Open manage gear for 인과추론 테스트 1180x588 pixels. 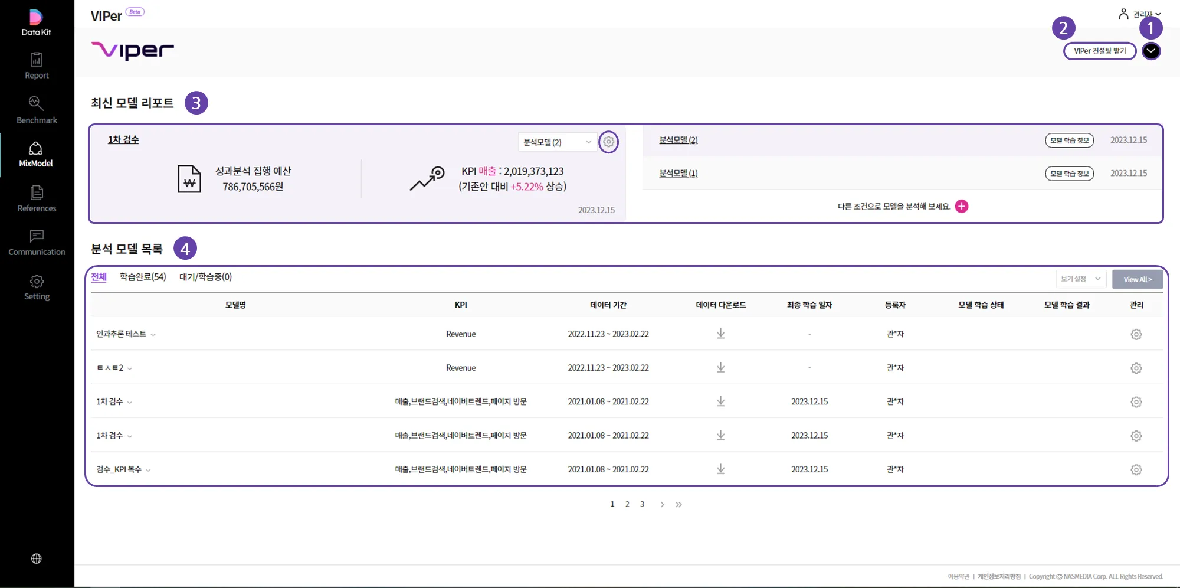[1136, 334]
